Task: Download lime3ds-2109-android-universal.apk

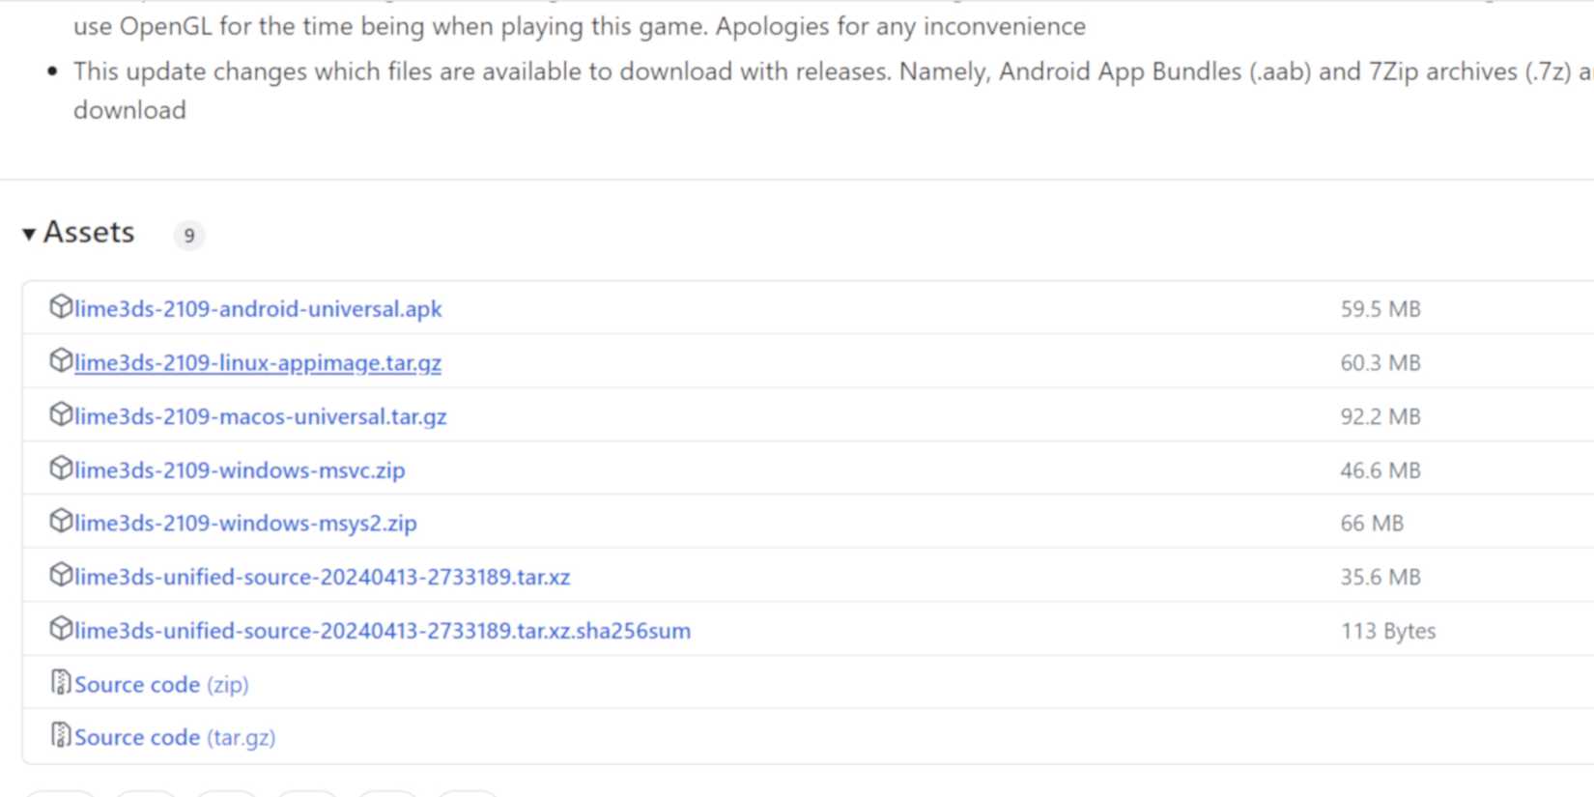Action: pyautogui.click(x=258, y=309)
